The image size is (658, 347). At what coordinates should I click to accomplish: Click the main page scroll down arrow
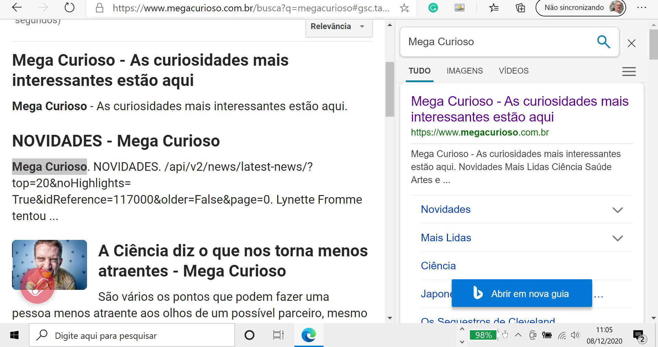[x=390, y=318]
